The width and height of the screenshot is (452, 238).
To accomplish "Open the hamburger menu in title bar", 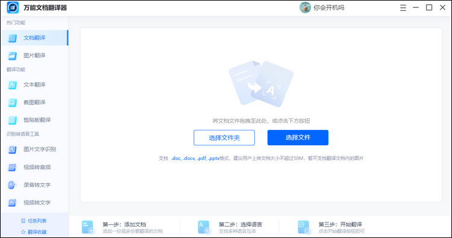I will tap(403, 8).
